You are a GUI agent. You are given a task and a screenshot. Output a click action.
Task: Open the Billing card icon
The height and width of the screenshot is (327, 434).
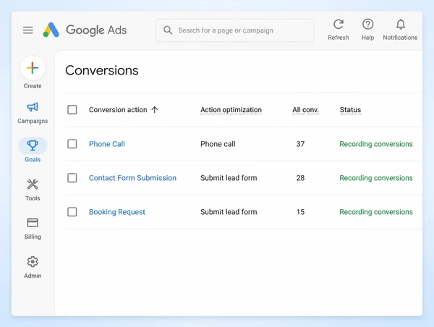(33, 223)
